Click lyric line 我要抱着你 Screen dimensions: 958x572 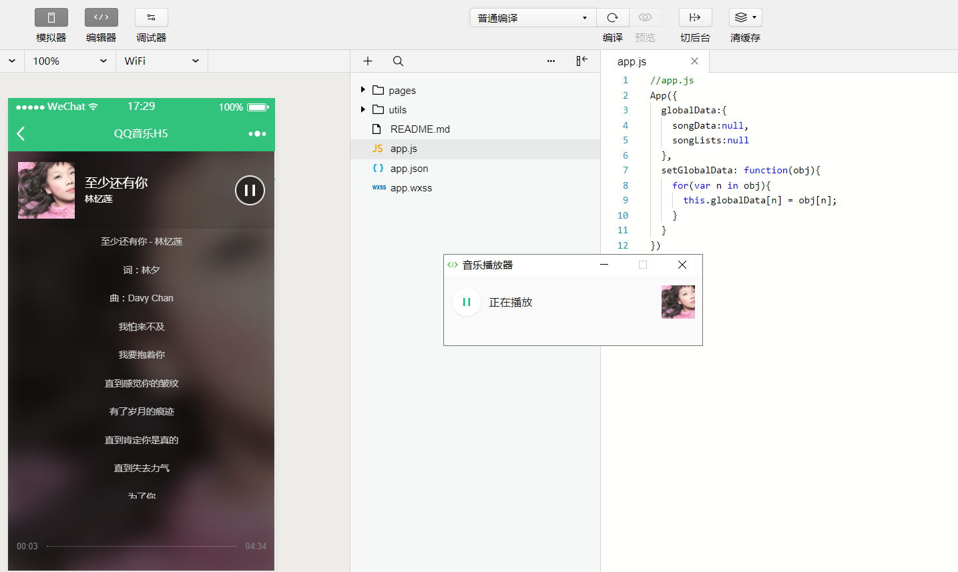[142, 355]
